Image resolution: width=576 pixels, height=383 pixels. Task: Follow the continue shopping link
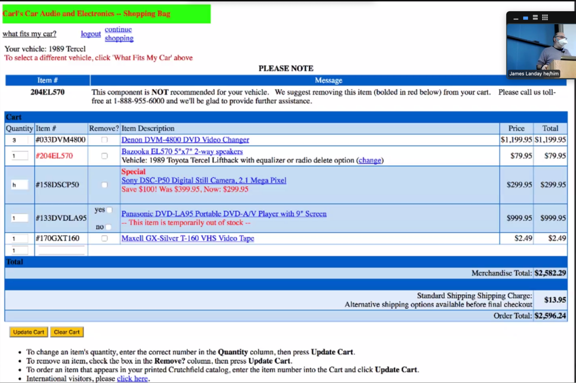click(119, 34)
